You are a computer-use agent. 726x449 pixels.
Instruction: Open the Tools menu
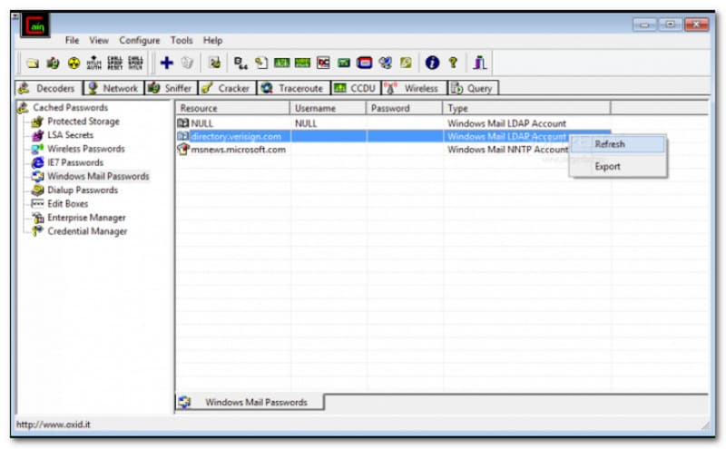[181, 41]
